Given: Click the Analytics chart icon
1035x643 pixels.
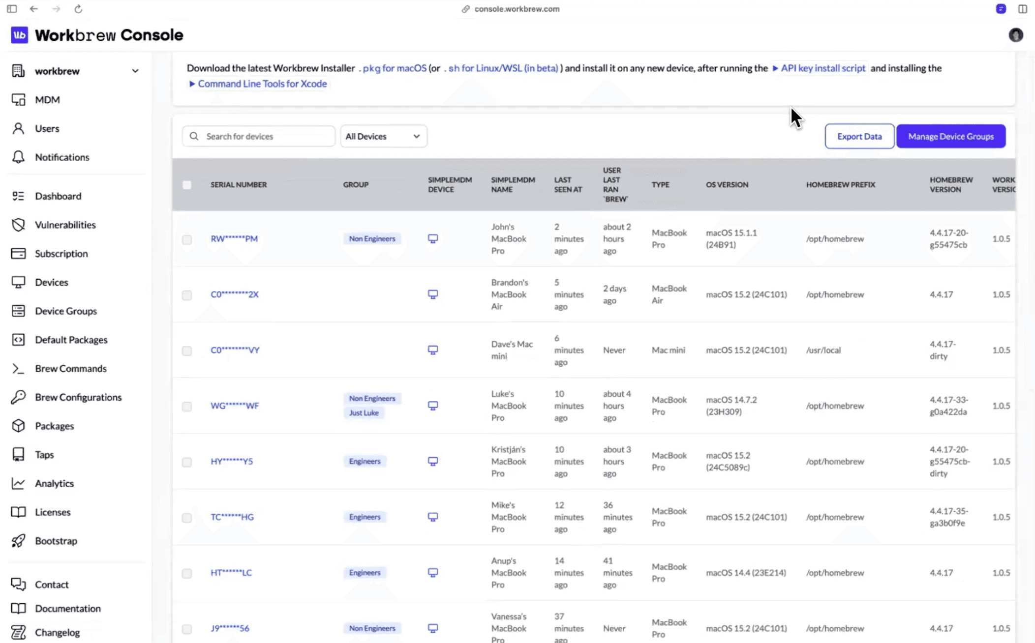Looking at the screenshot, I should (18, 483).
